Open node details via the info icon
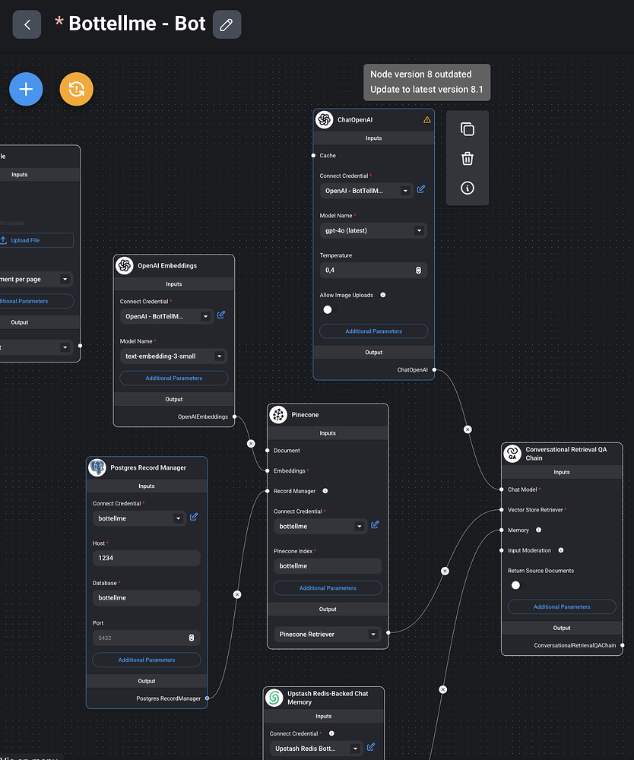Image resolution: width=634 pixels, height=760 pixels. (467, 188)
